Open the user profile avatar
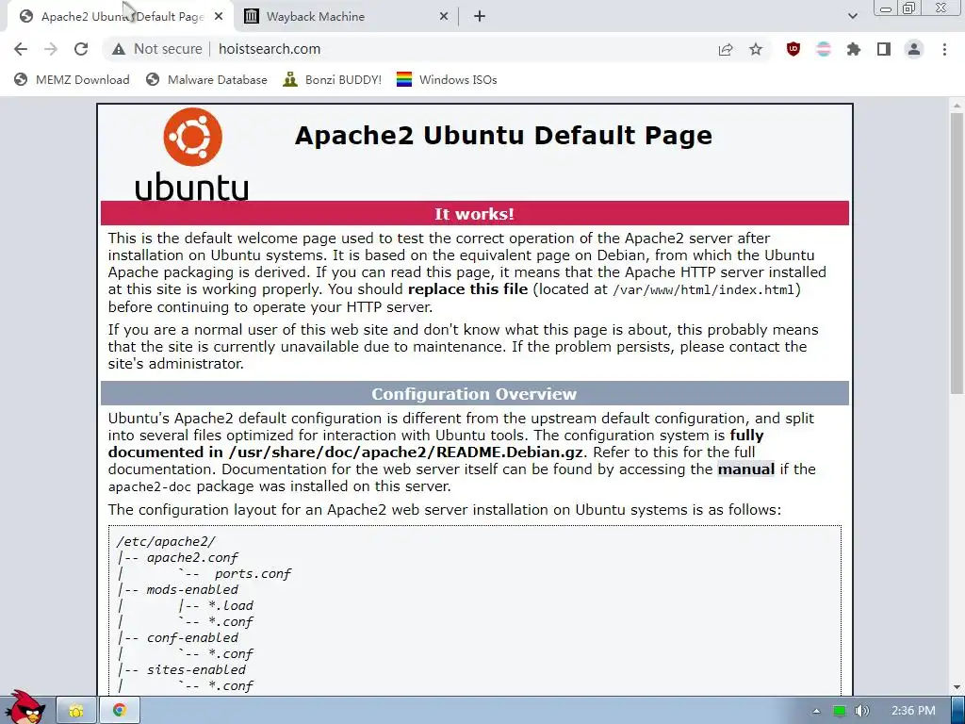This screenshot has height=724, width=965. [x=914, y=49]
